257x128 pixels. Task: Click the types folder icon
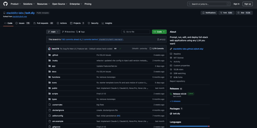pyautogui.click(x=50, y=99)
